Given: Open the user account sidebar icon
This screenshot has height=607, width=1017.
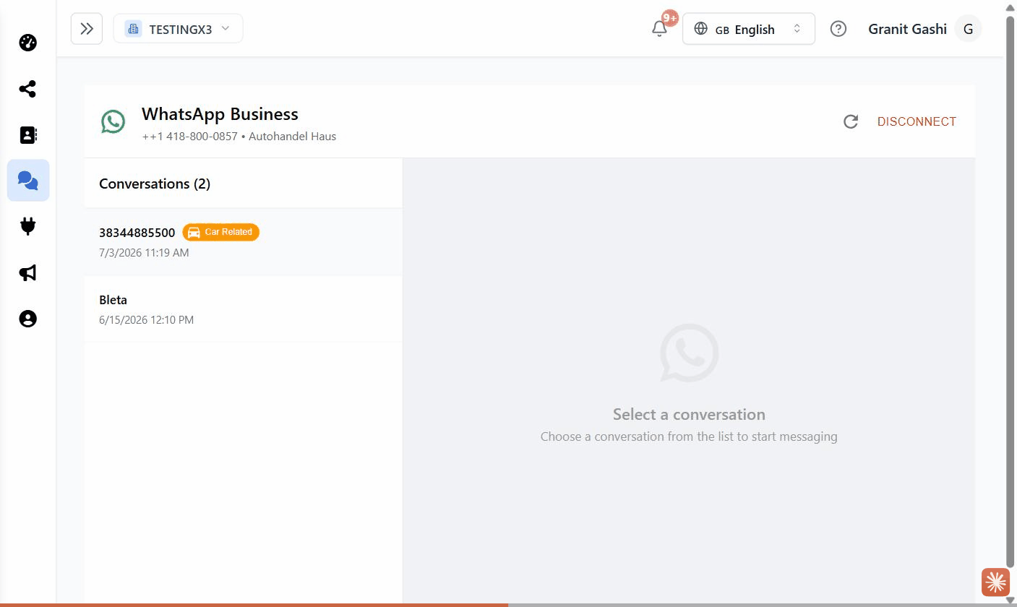Looking at the screenshot, I should [27, 319].
